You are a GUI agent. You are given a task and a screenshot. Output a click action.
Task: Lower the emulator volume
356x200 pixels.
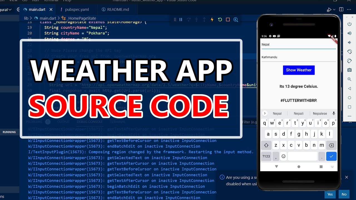(350, 42)
